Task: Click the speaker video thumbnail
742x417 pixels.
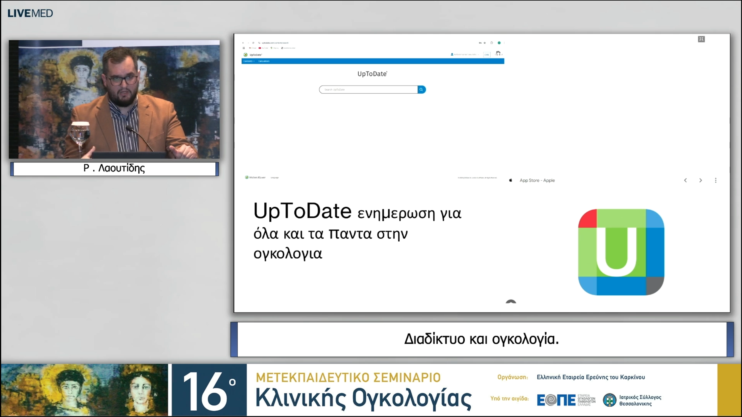Action: [114, 99]
